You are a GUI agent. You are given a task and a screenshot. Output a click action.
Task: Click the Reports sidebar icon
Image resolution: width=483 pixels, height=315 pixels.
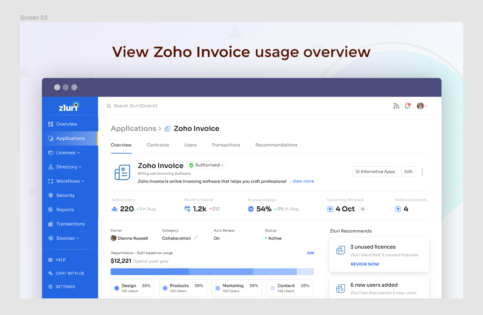tap(50, 210)
